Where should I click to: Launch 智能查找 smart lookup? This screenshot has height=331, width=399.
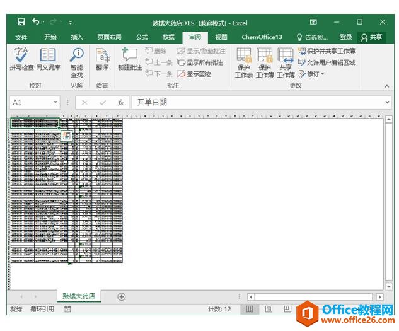tap(77, 62)
